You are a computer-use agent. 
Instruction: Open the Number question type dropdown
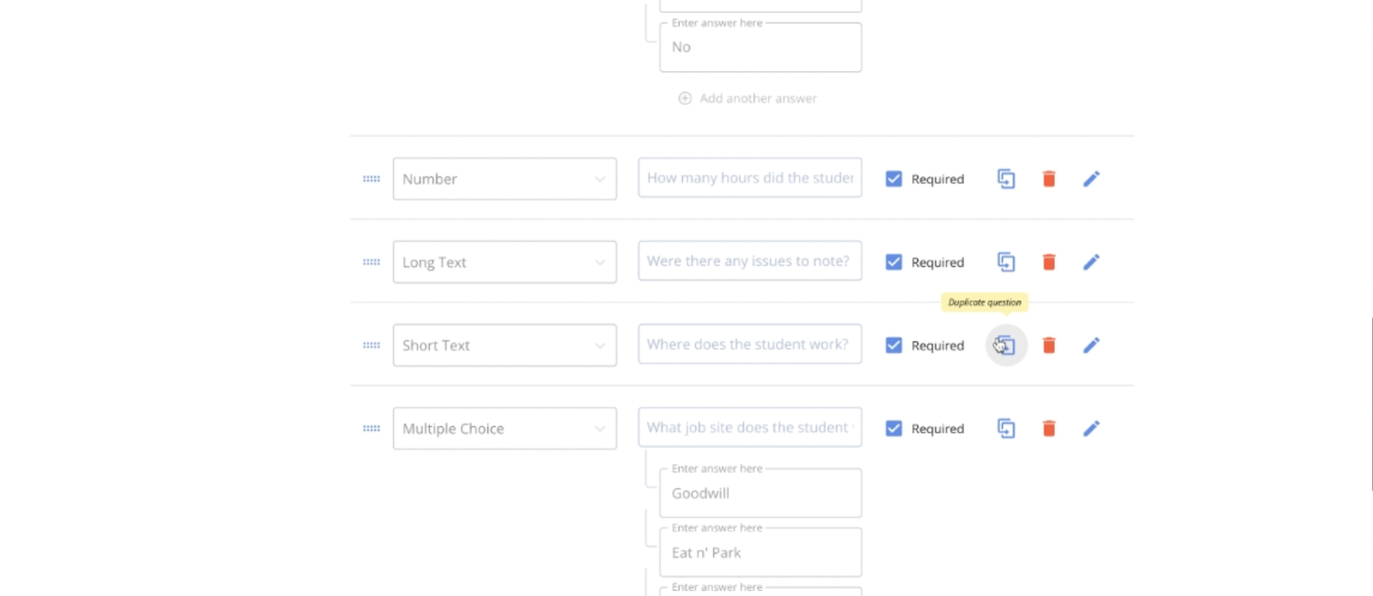pyautogui.click(x=505, y=179)
